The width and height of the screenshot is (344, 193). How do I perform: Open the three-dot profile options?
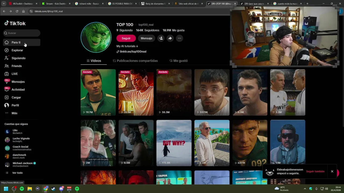click(179, 38)
